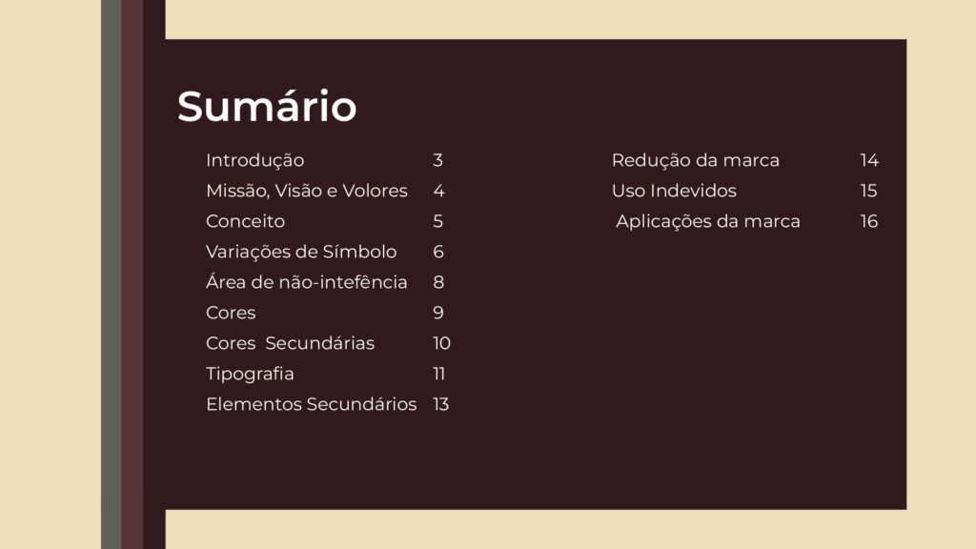
Task: Click page number 16
Action: pos(869,221)
